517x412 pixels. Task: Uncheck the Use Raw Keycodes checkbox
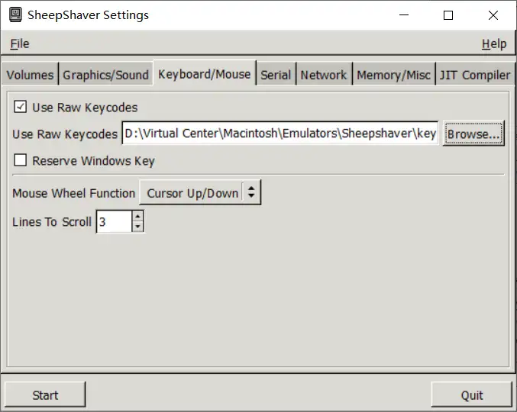coord(20,107)
